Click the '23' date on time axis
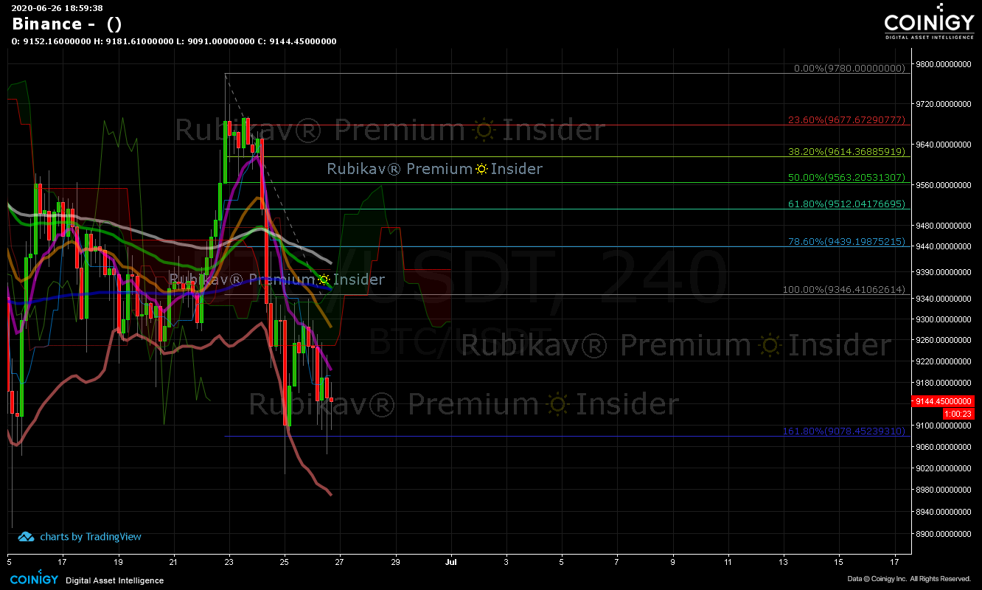This screenshot has height=590, width=982. click(229, 562)
